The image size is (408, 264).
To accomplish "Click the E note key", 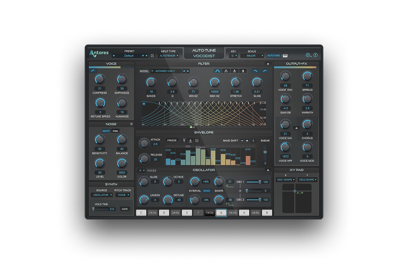I will click(x=187, y=213).
